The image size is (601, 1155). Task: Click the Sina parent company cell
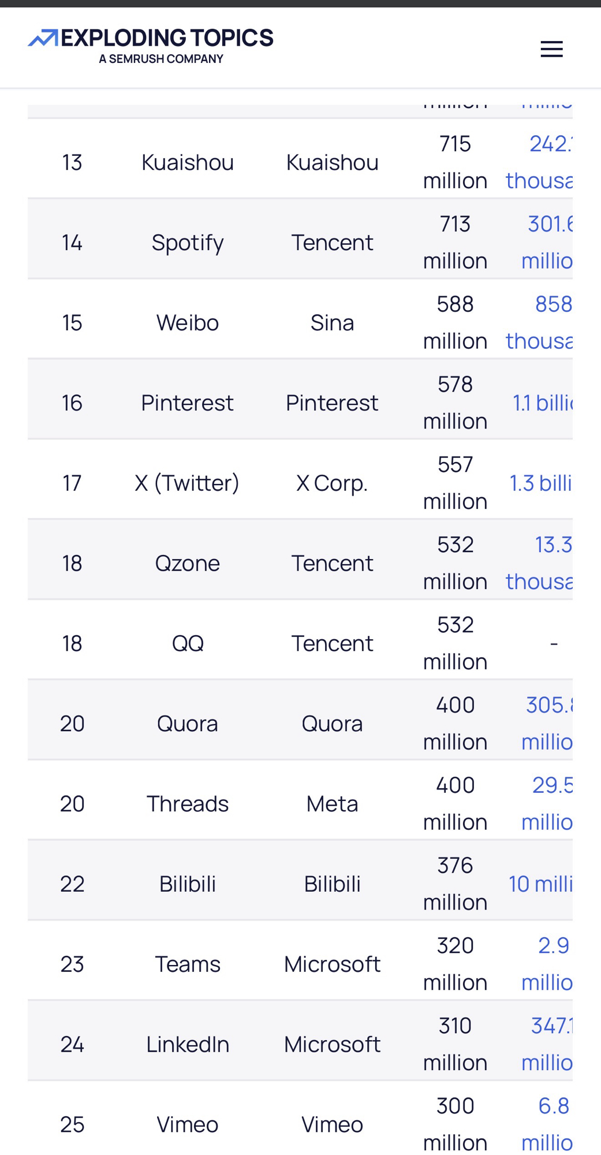tap(332, 323)
